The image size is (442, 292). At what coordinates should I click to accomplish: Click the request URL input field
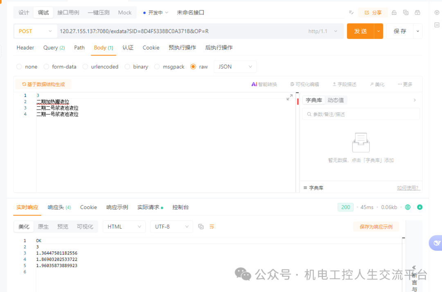click(x=180, y=31)
